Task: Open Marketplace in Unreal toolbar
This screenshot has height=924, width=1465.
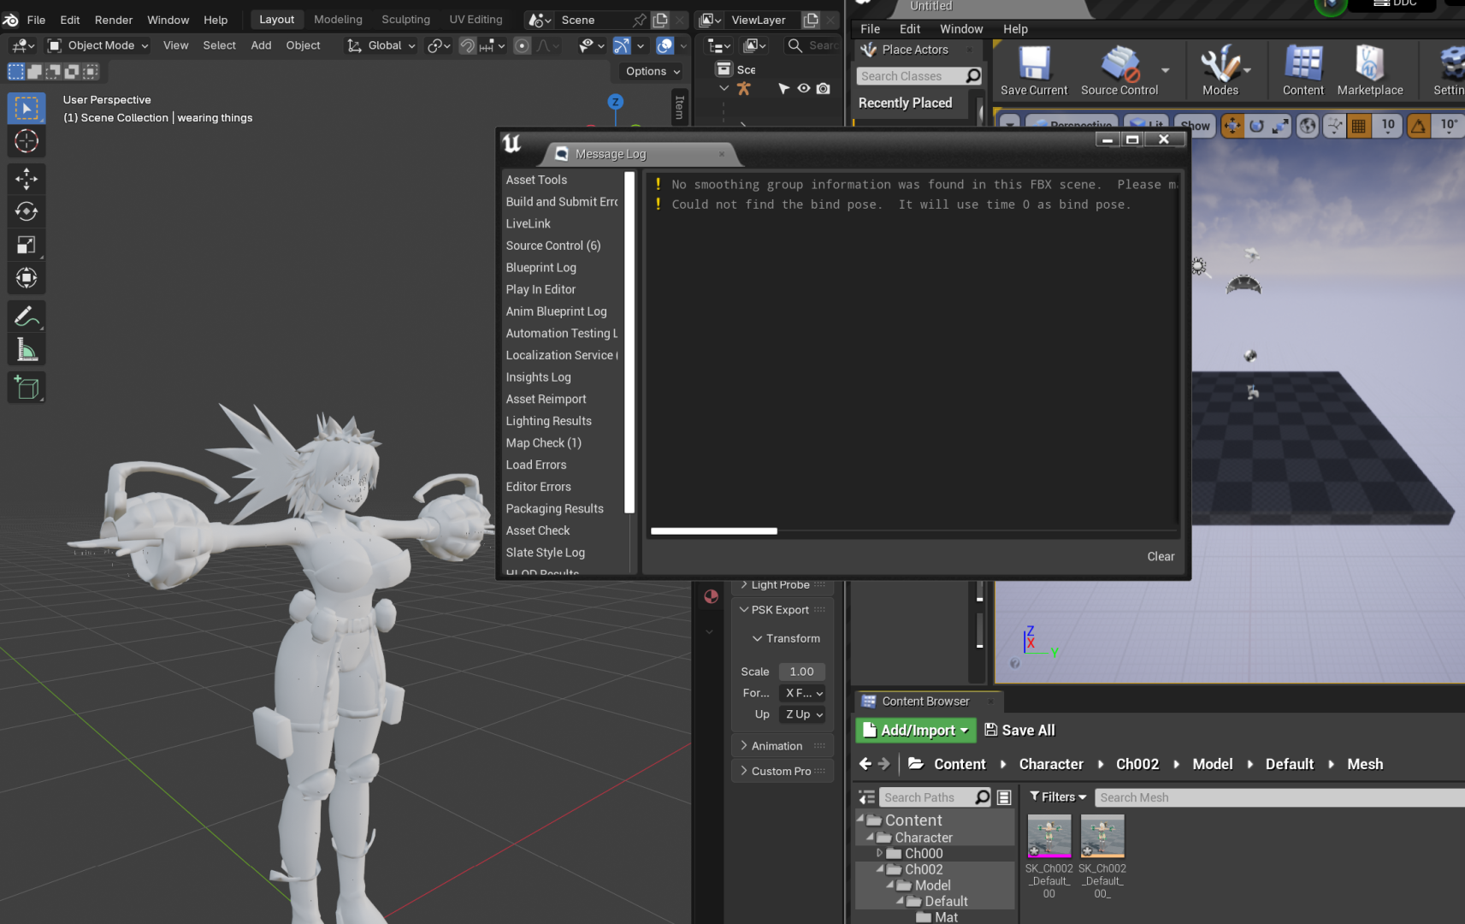Action: (1370, 71)
